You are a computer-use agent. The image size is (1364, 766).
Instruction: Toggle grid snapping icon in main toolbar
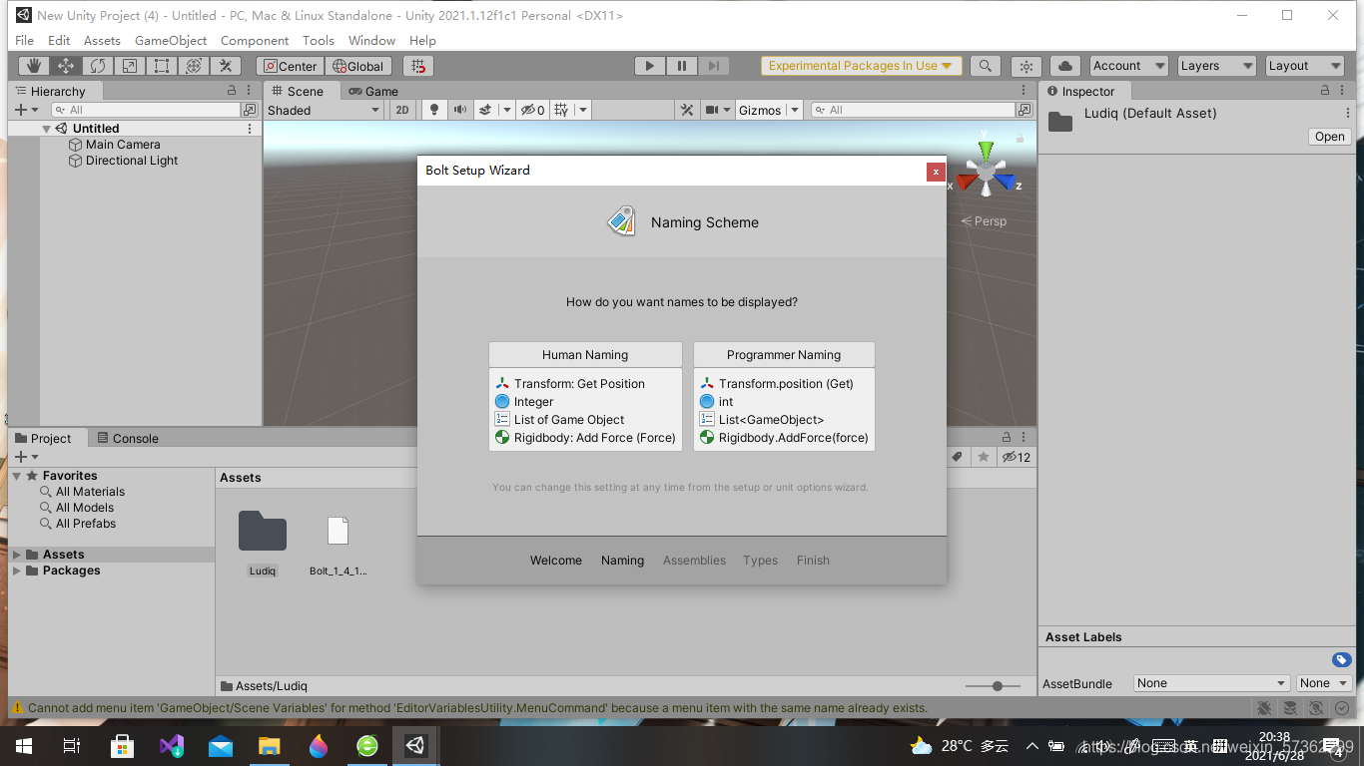(x=418, y=66)
